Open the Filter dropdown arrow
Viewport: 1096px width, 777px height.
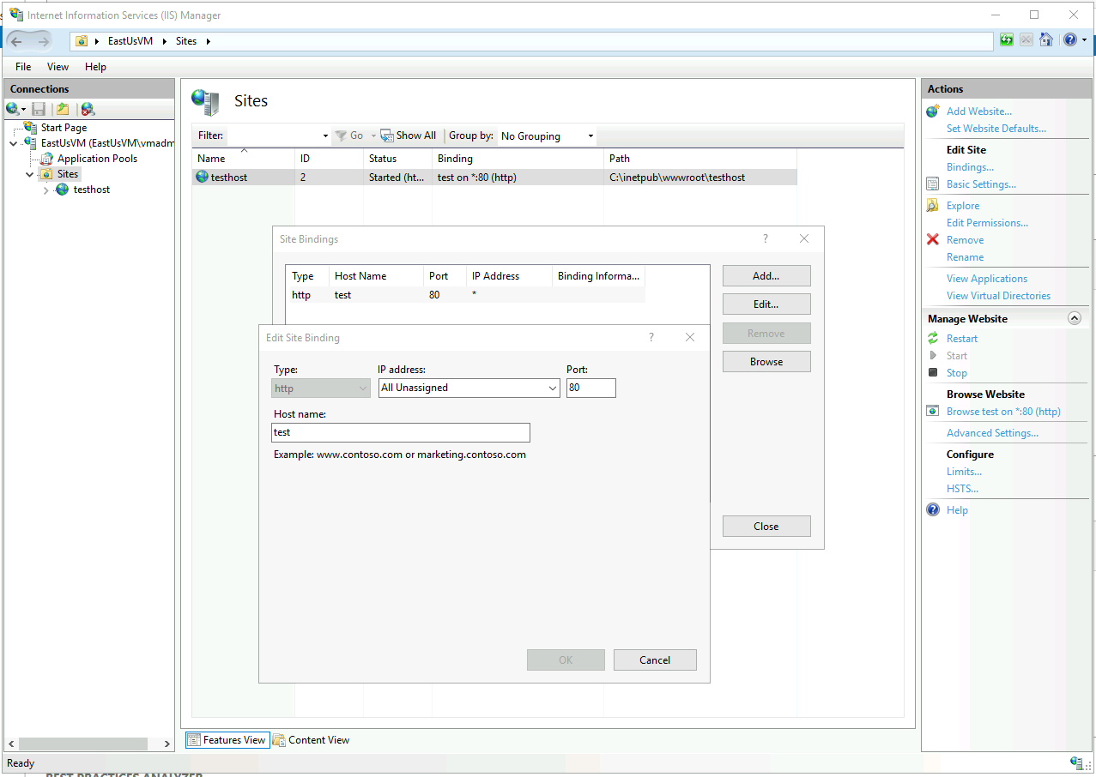325,136
